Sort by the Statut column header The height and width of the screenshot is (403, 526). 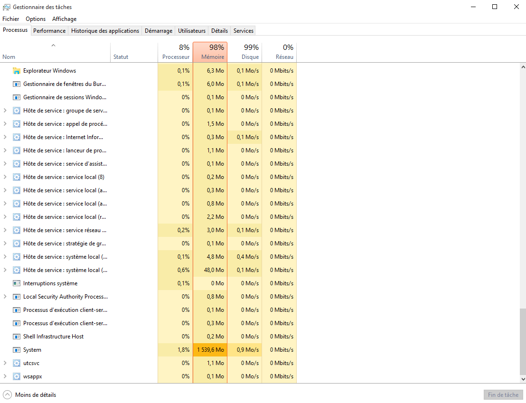pyautogui.click(x=134, y=52)
